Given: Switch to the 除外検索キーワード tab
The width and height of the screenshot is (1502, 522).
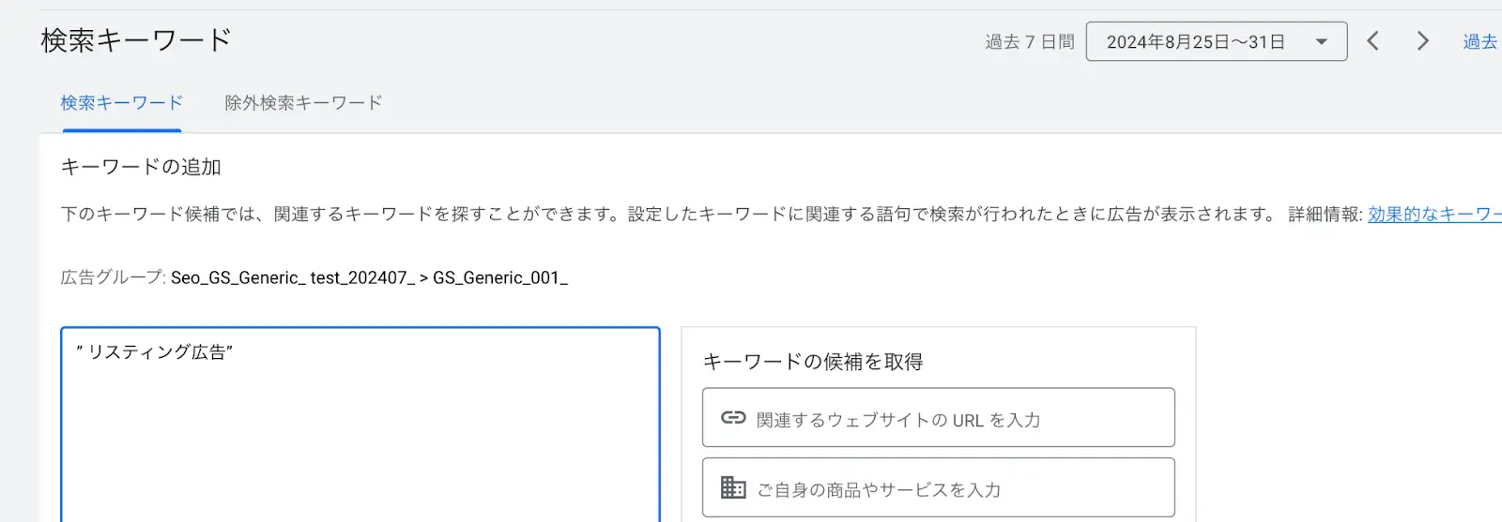Looking at the screenshot, I should (303, 103).
